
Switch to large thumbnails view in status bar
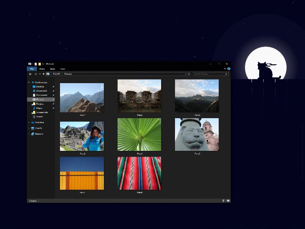click(228, 201)
